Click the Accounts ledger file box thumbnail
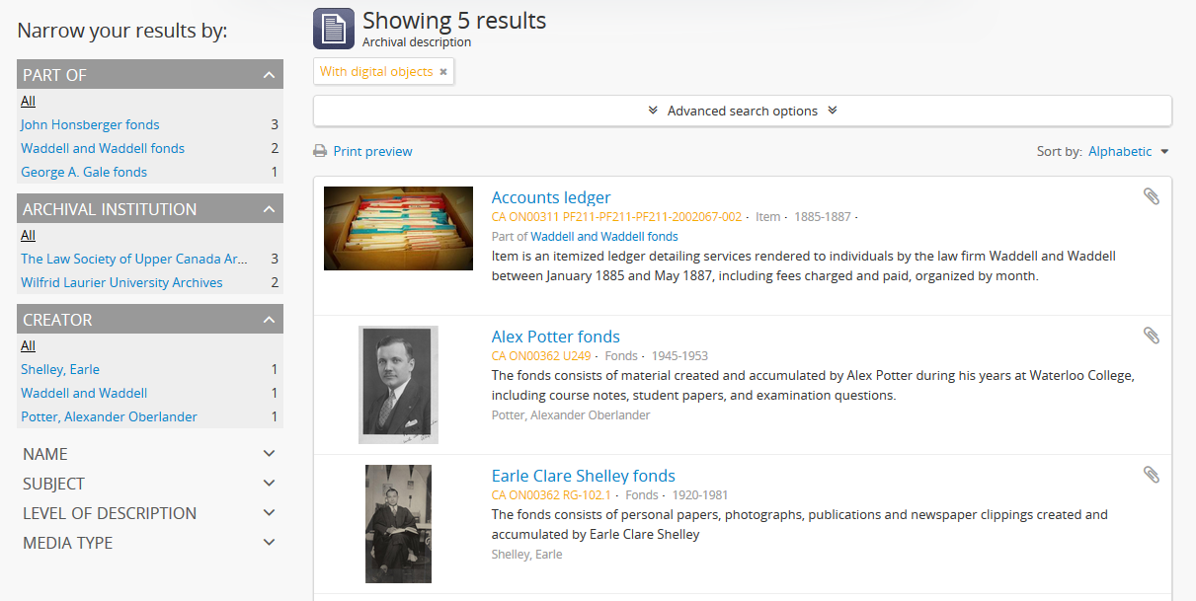1196x601 pixels. (398, 228)
